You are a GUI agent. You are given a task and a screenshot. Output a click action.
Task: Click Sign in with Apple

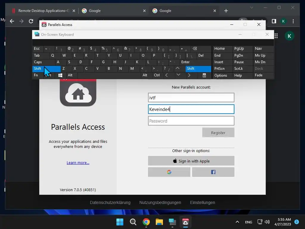coord(191,161)
